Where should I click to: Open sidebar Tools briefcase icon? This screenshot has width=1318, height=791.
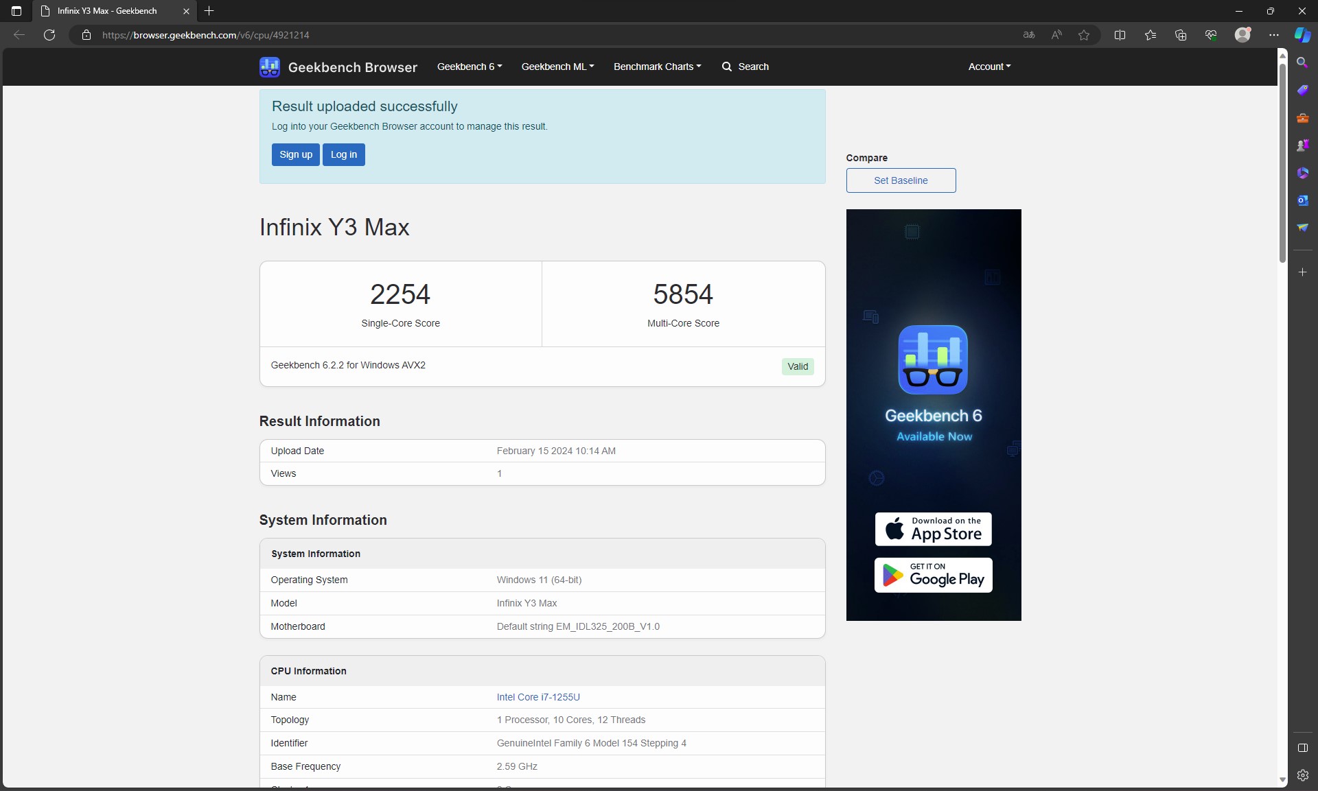[1302, 118]
